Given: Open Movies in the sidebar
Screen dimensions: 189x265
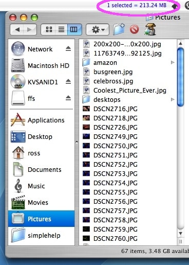Looking at the screenshot, I should point(41,202).
